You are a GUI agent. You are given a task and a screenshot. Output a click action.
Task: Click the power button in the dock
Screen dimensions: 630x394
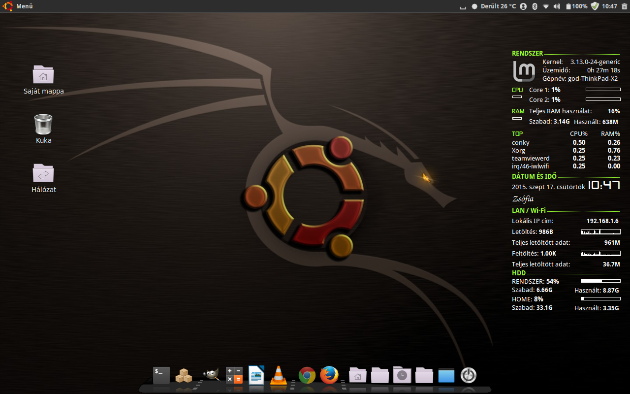pyautogui.click(x=469, y=375)
